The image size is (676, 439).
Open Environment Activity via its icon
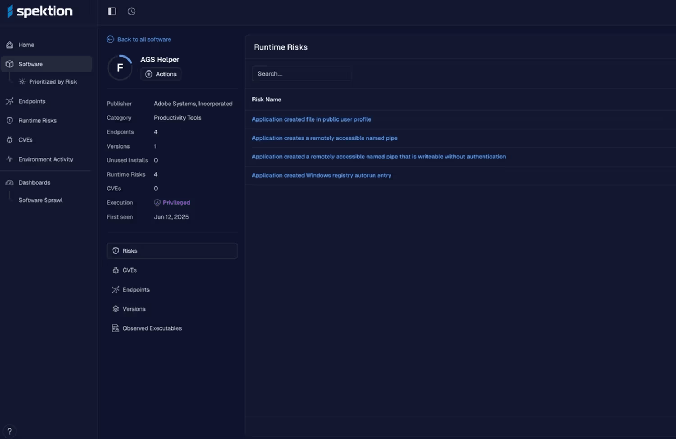(9, 159)
